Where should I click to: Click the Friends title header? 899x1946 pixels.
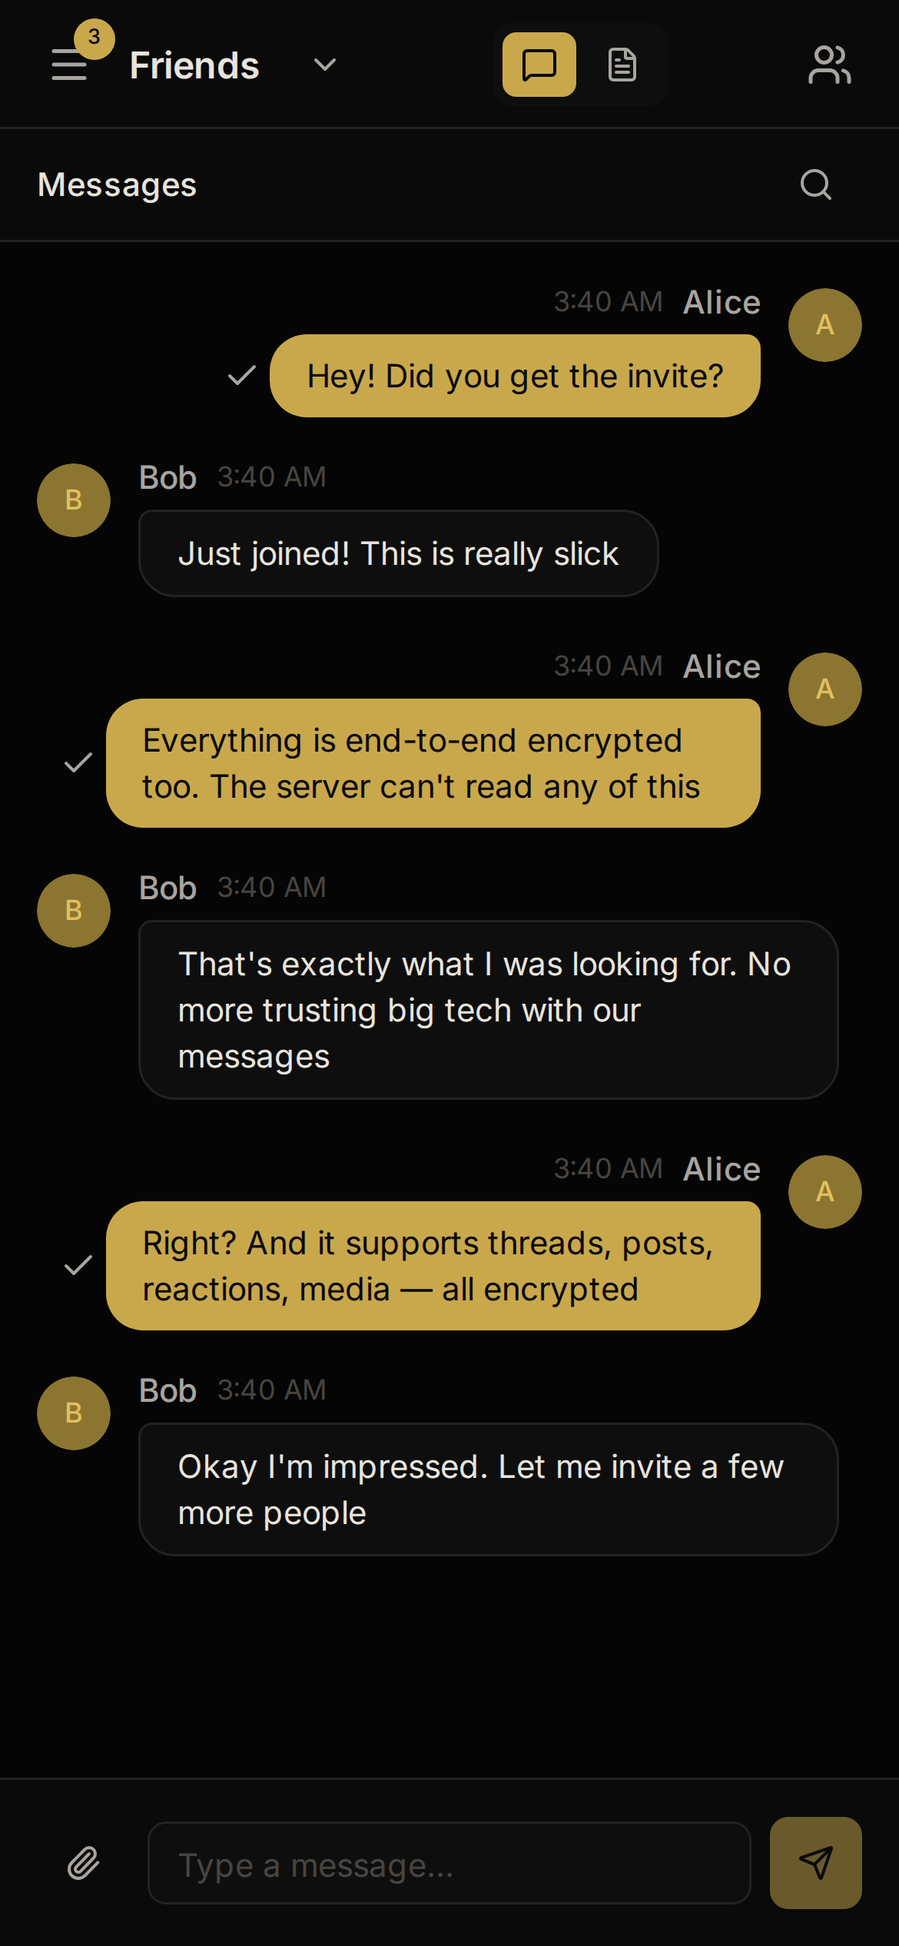coord(194,65)
